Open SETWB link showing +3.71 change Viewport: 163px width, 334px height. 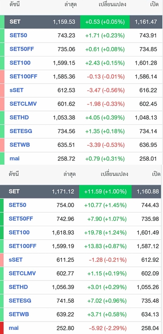pyautogui.click(x=19, y=314)
